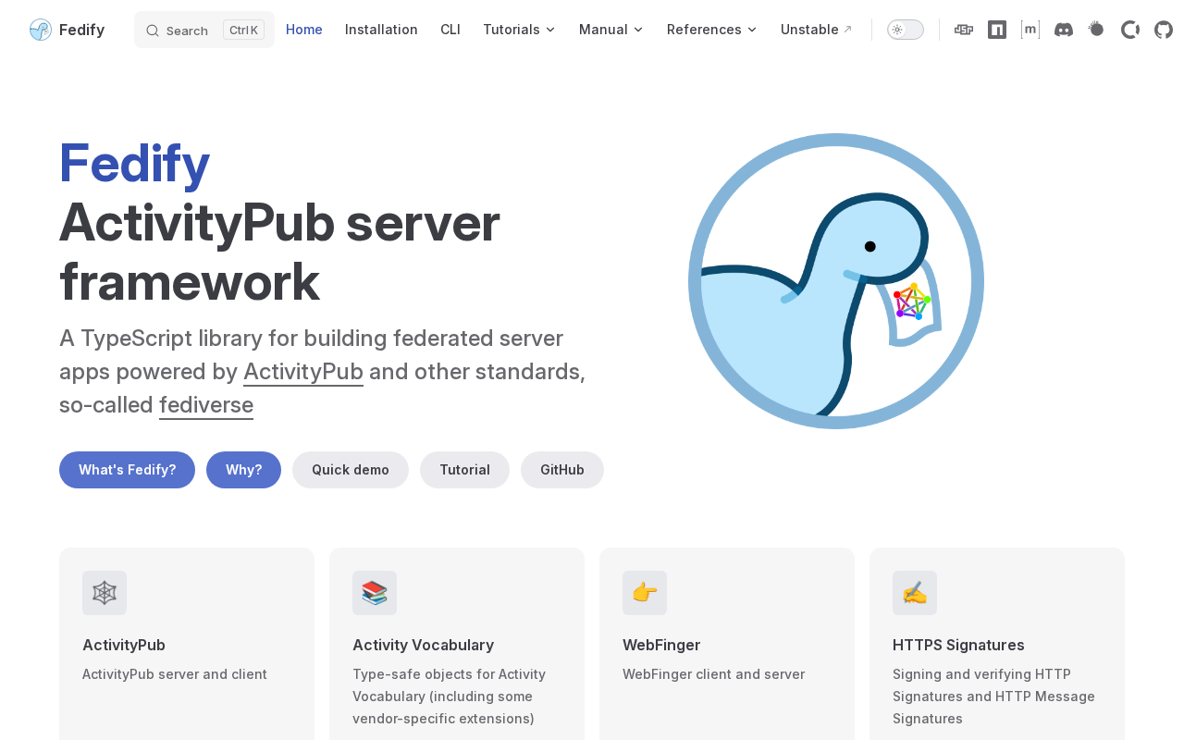This screenshot has width=1184, height=740.
Task: Open the Quick demo button
Action: click(351, 470)
